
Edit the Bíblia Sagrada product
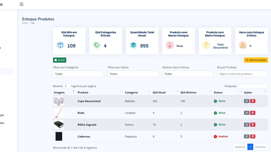[x=247, y=124]
